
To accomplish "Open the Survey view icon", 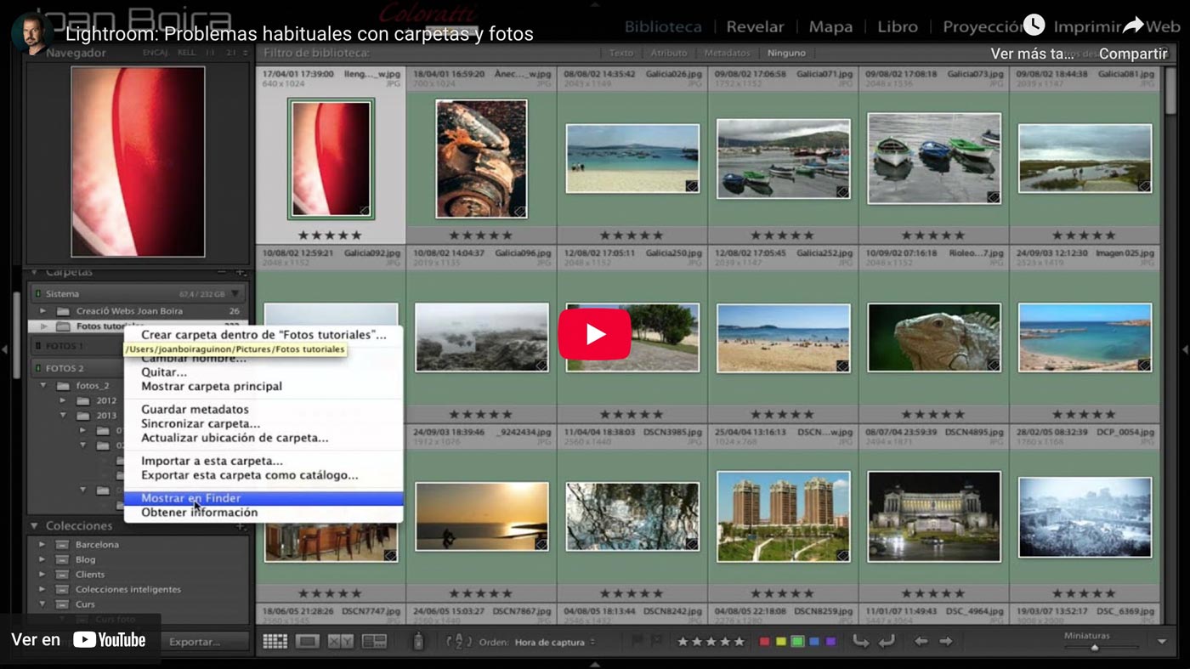I will [x=374, y=642].
